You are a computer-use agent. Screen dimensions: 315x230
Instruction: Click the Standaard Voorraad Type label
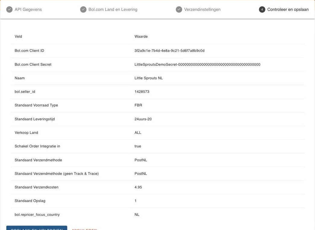point(36,105)
